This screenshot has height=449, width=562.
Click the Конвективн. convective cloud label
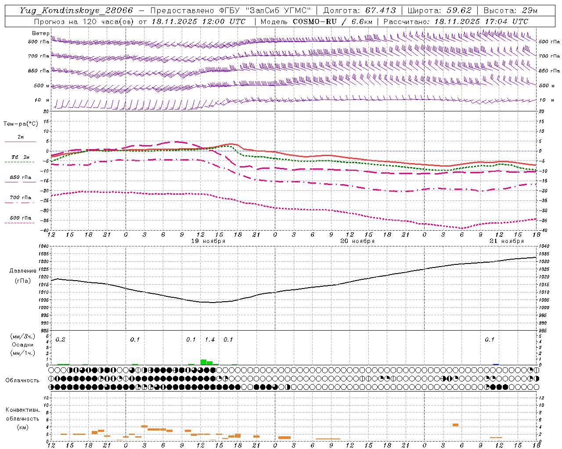click(22, 410)
